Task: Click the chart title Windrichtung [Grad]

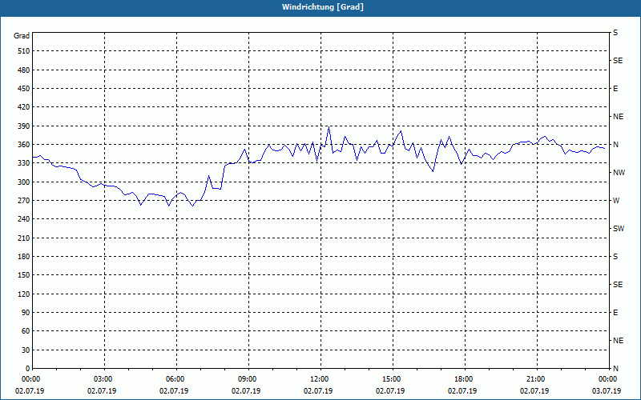Action: [323, 7]
